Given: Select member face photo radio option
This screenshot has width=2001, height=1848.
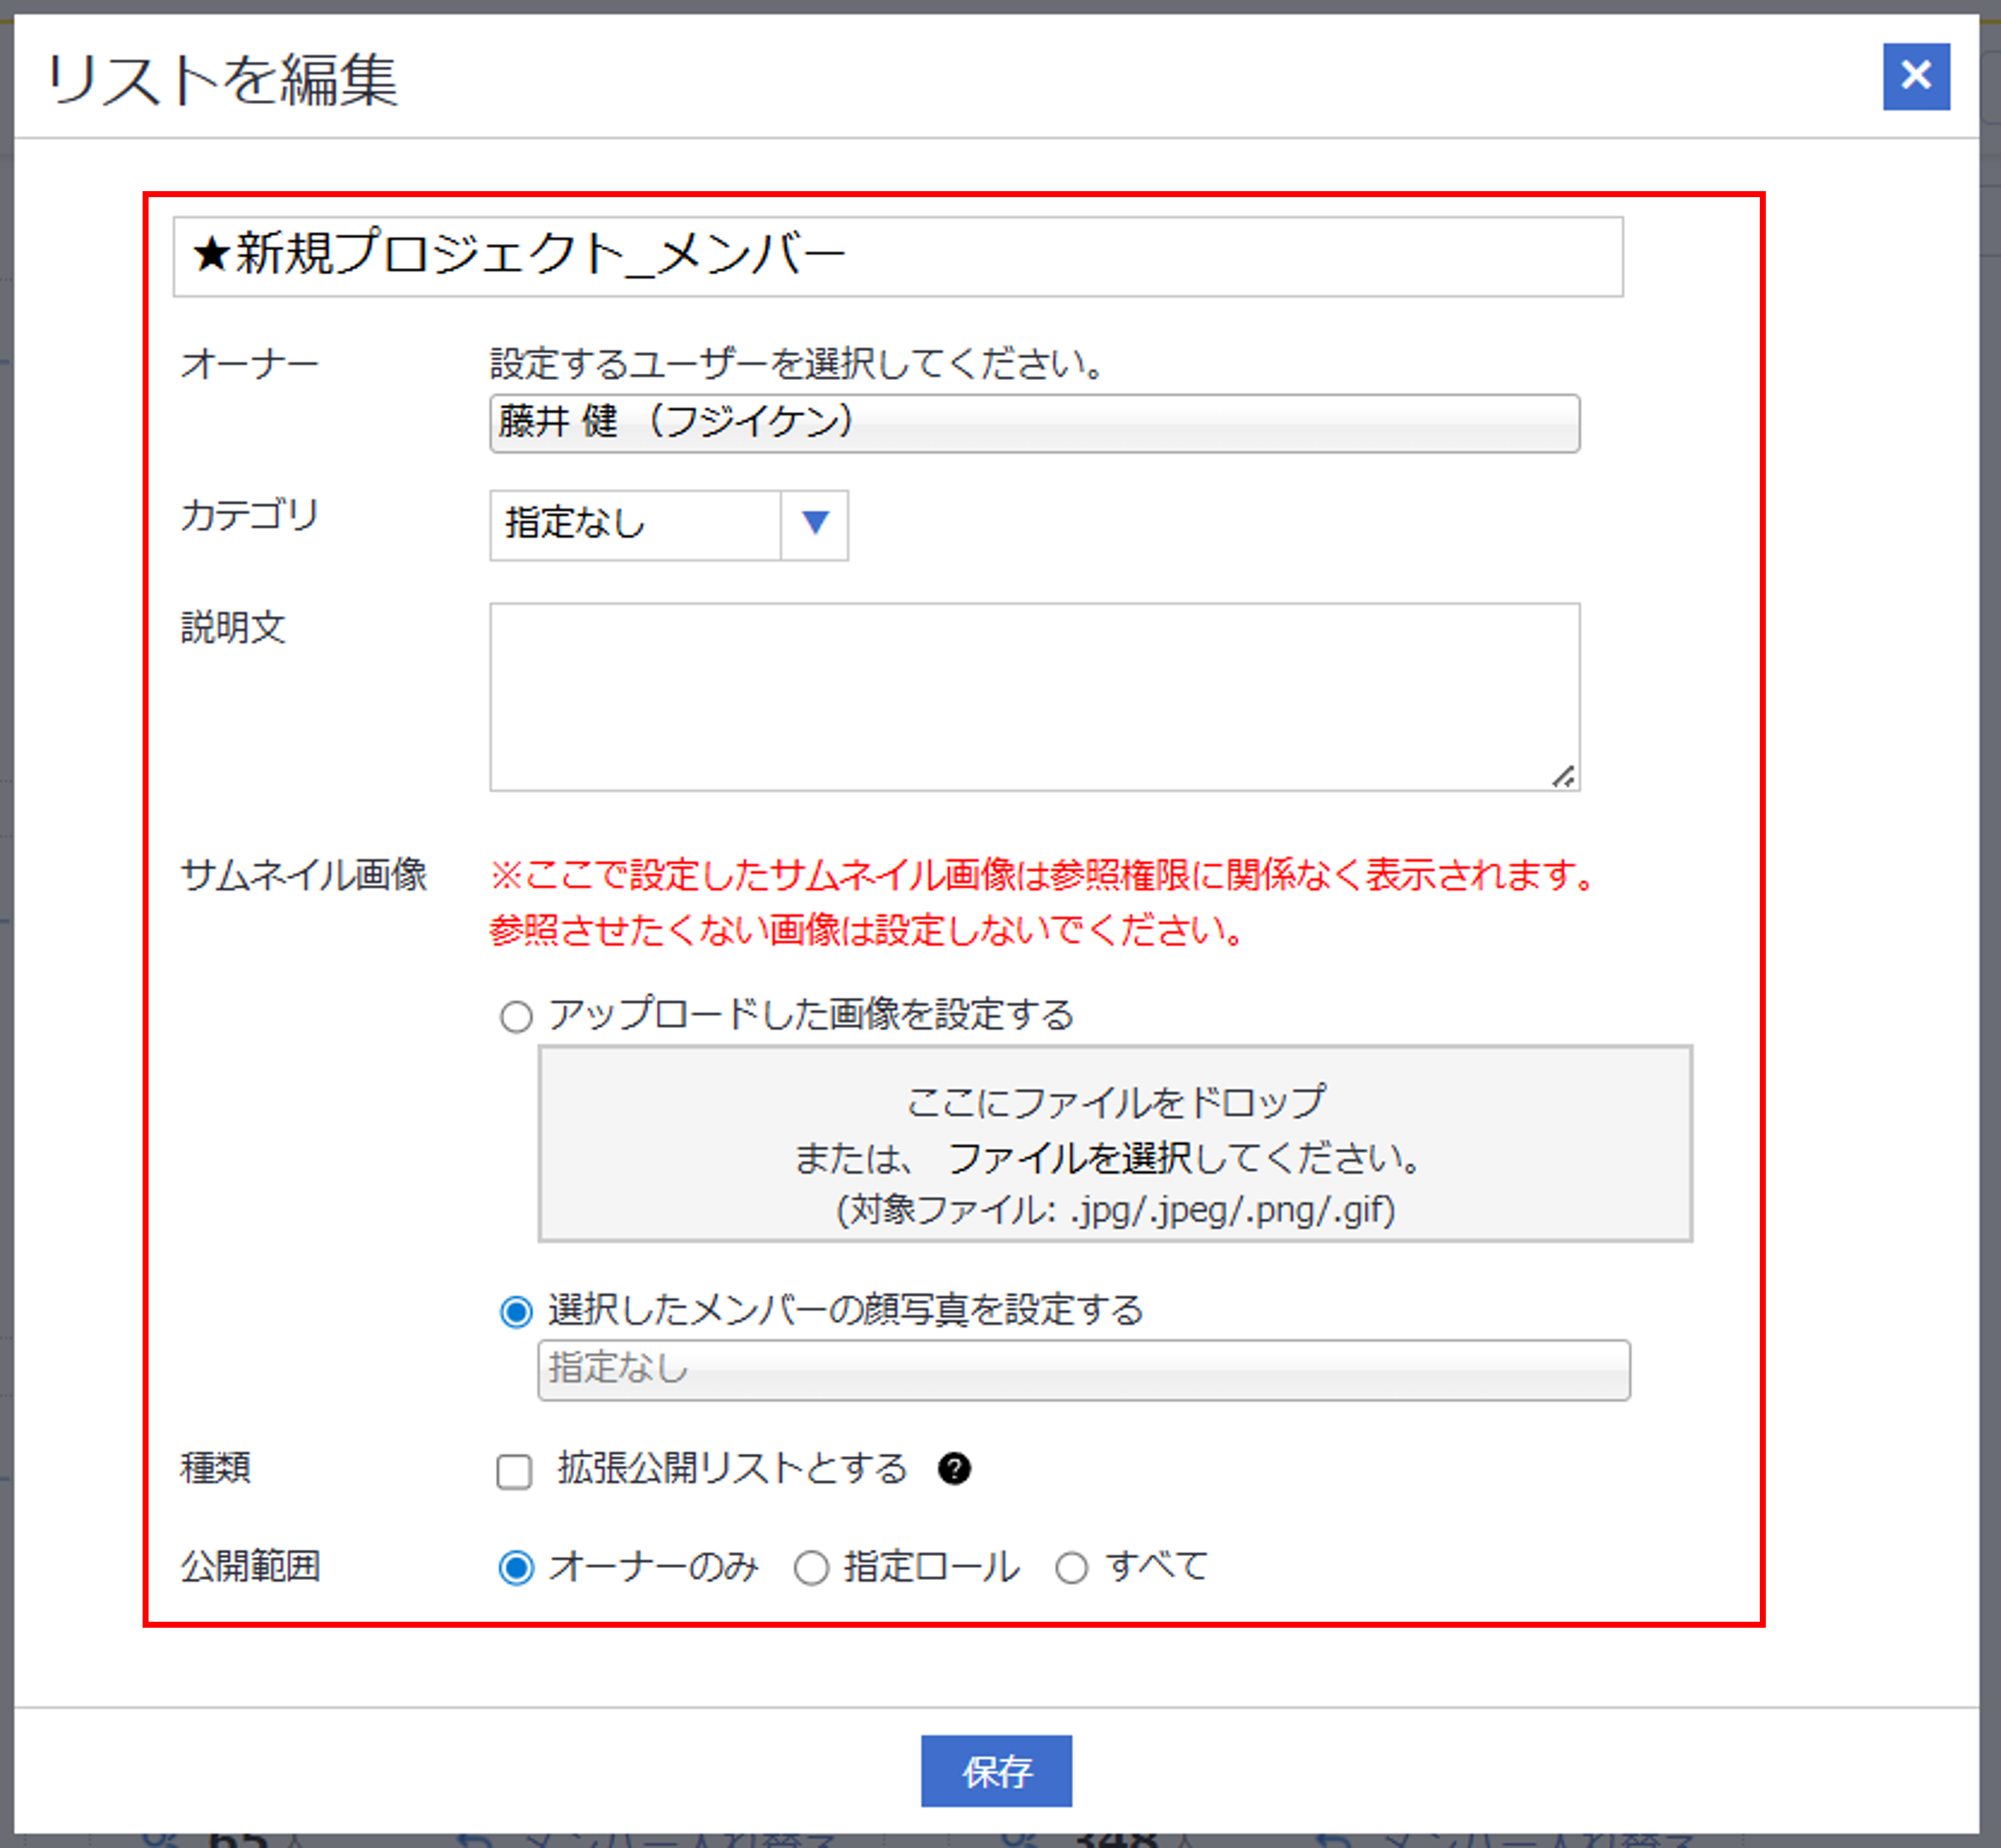Looking at the screenshot, I should click(516, 1311).
